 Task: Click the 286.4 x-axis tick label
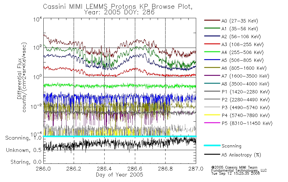click(x=104, y=169)
